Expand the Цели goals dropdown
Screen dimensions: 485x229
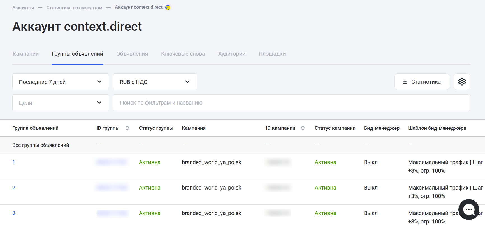click(61, 103)
